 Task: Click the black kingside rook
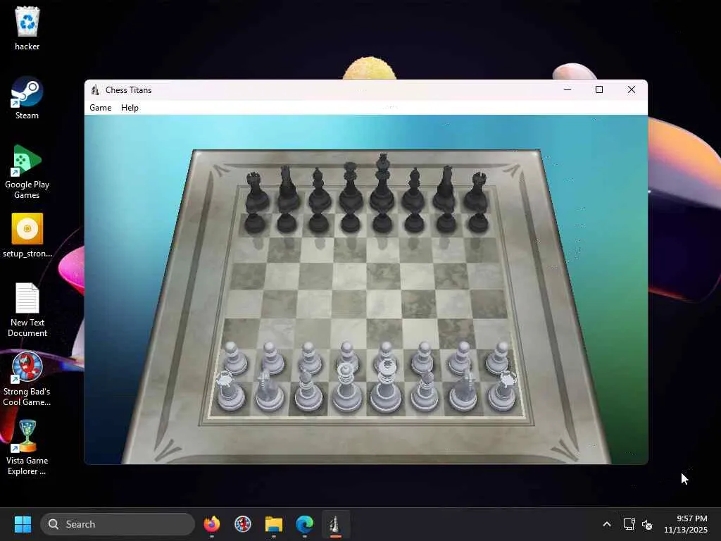point(477,192)
